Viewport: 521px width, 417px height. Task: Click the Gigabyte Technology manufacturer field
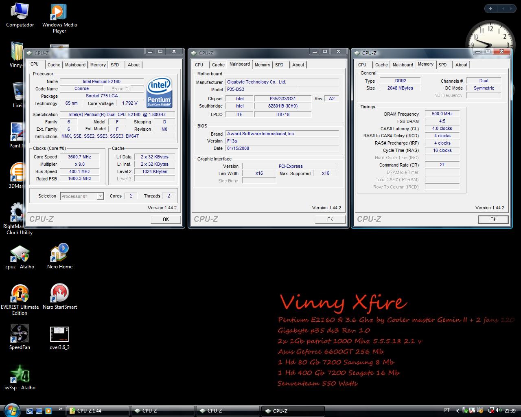[x=282, y=82]
